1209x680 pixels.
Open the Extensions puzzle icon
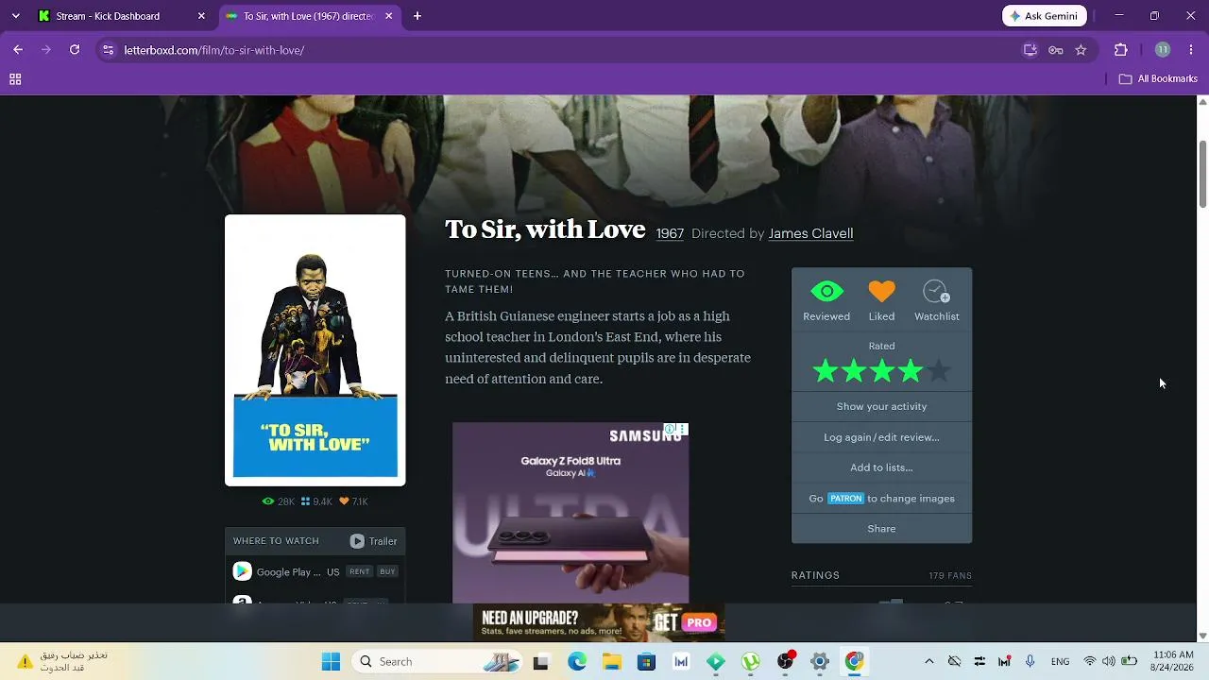tap(1121, 50)
